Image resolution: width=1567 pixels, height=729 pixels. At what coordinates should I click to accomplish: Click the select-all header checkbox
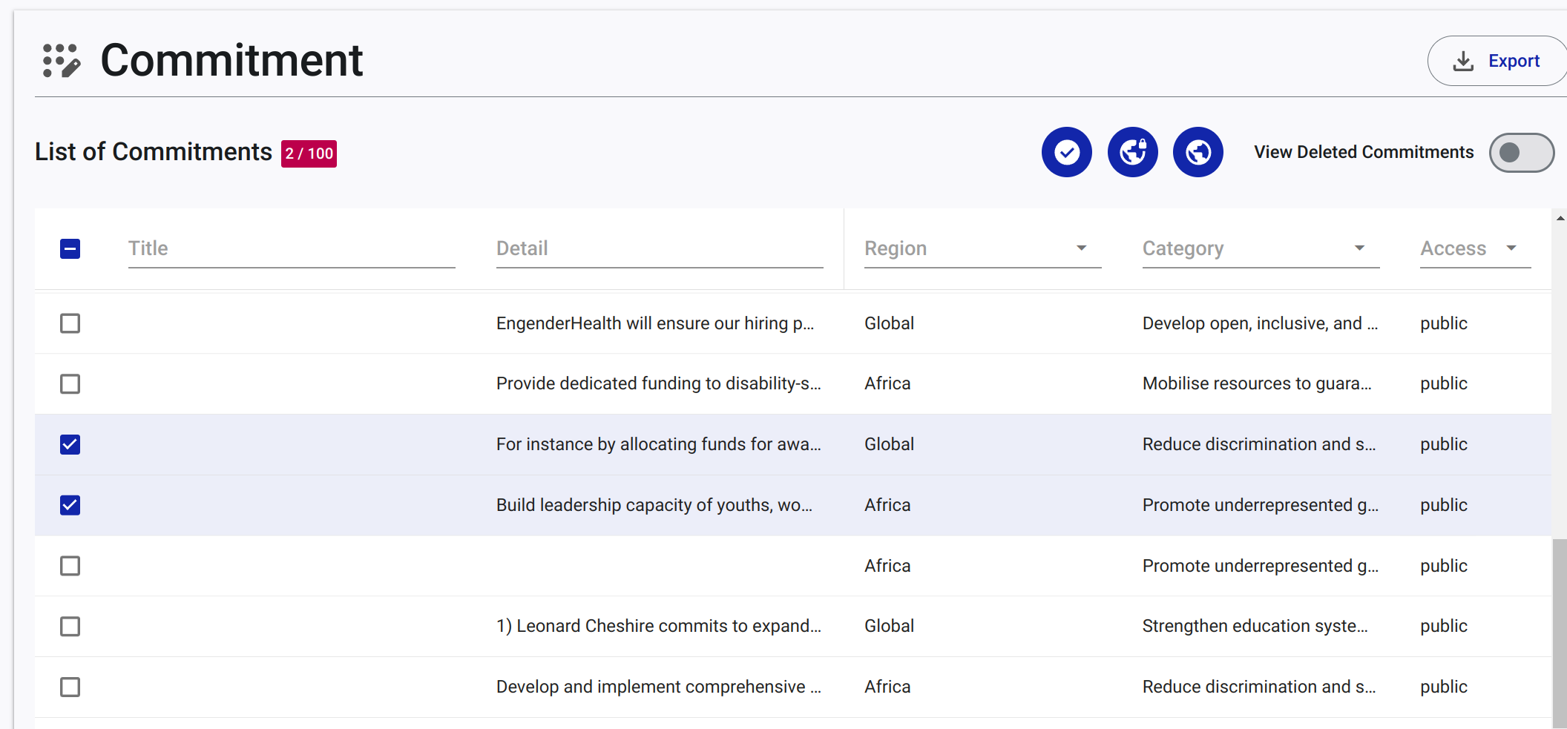70,248
